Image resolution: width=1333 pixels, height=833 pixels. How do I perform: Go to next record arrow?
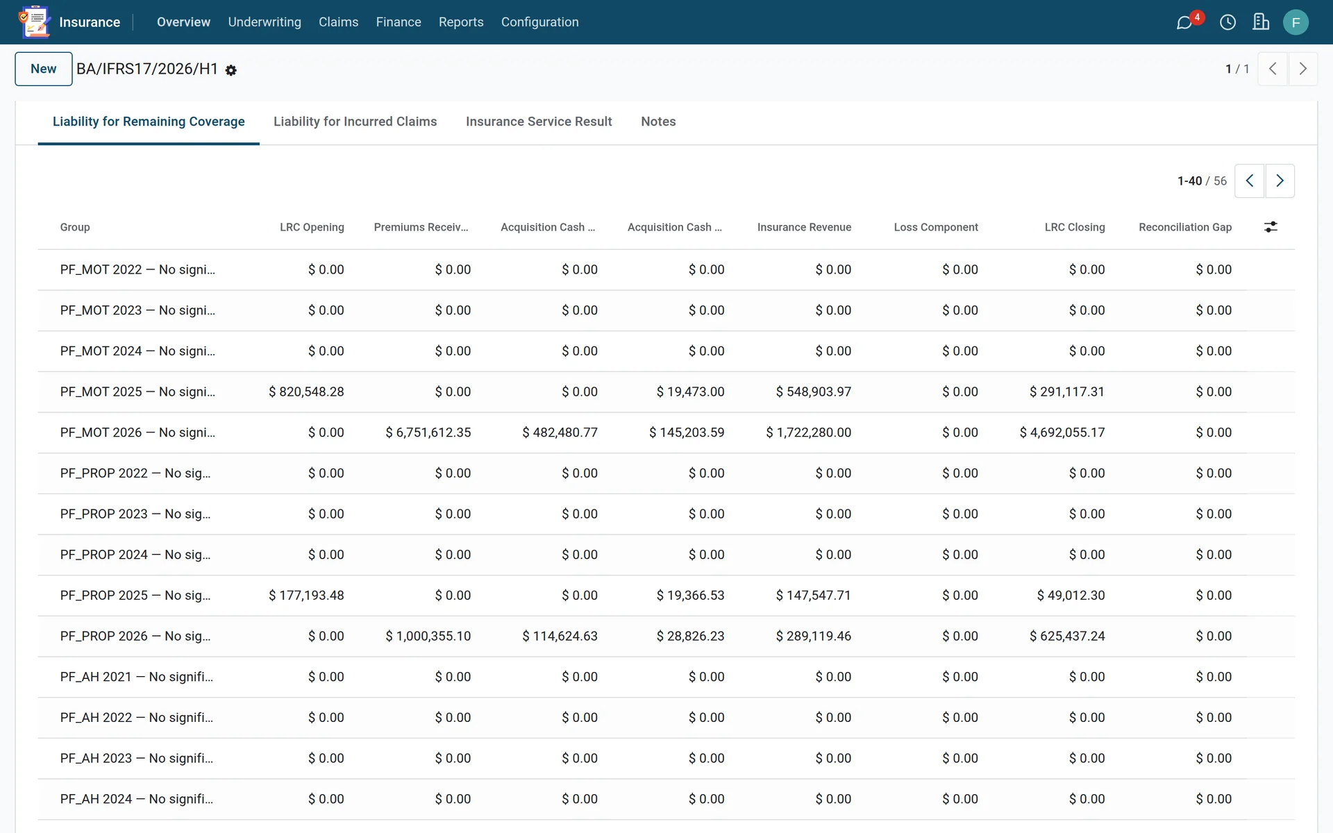(x=1303, y=69)
